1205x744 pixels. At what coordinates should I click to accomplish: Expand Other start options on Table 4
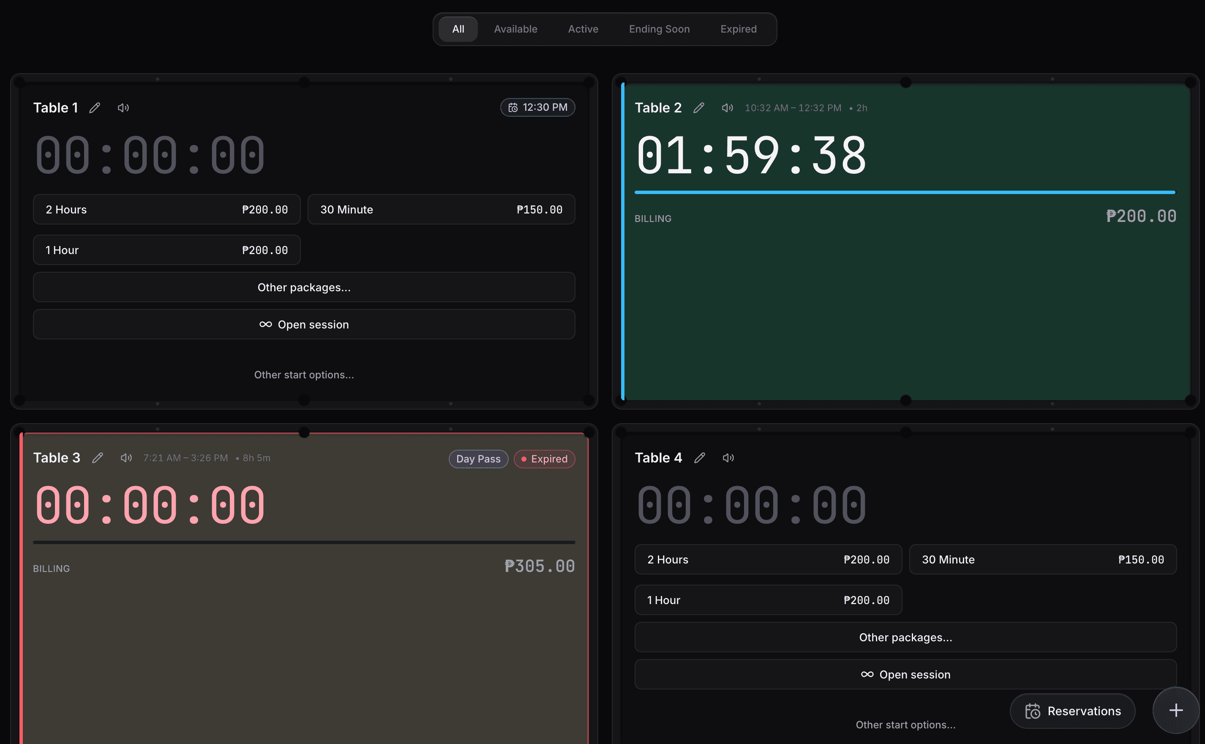pyautogui.click(x=905, y=725)
